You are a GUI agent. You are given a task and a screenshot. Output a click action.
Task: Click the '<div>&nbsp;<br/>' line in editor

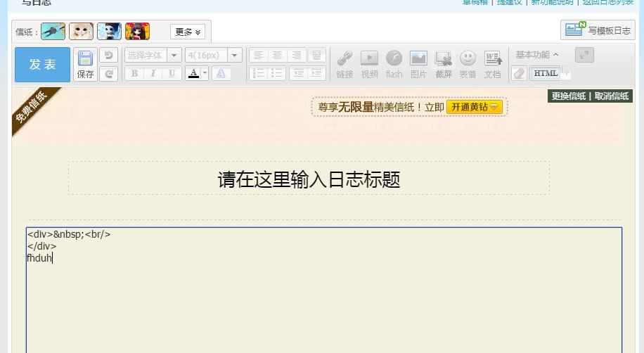(69, 234)
